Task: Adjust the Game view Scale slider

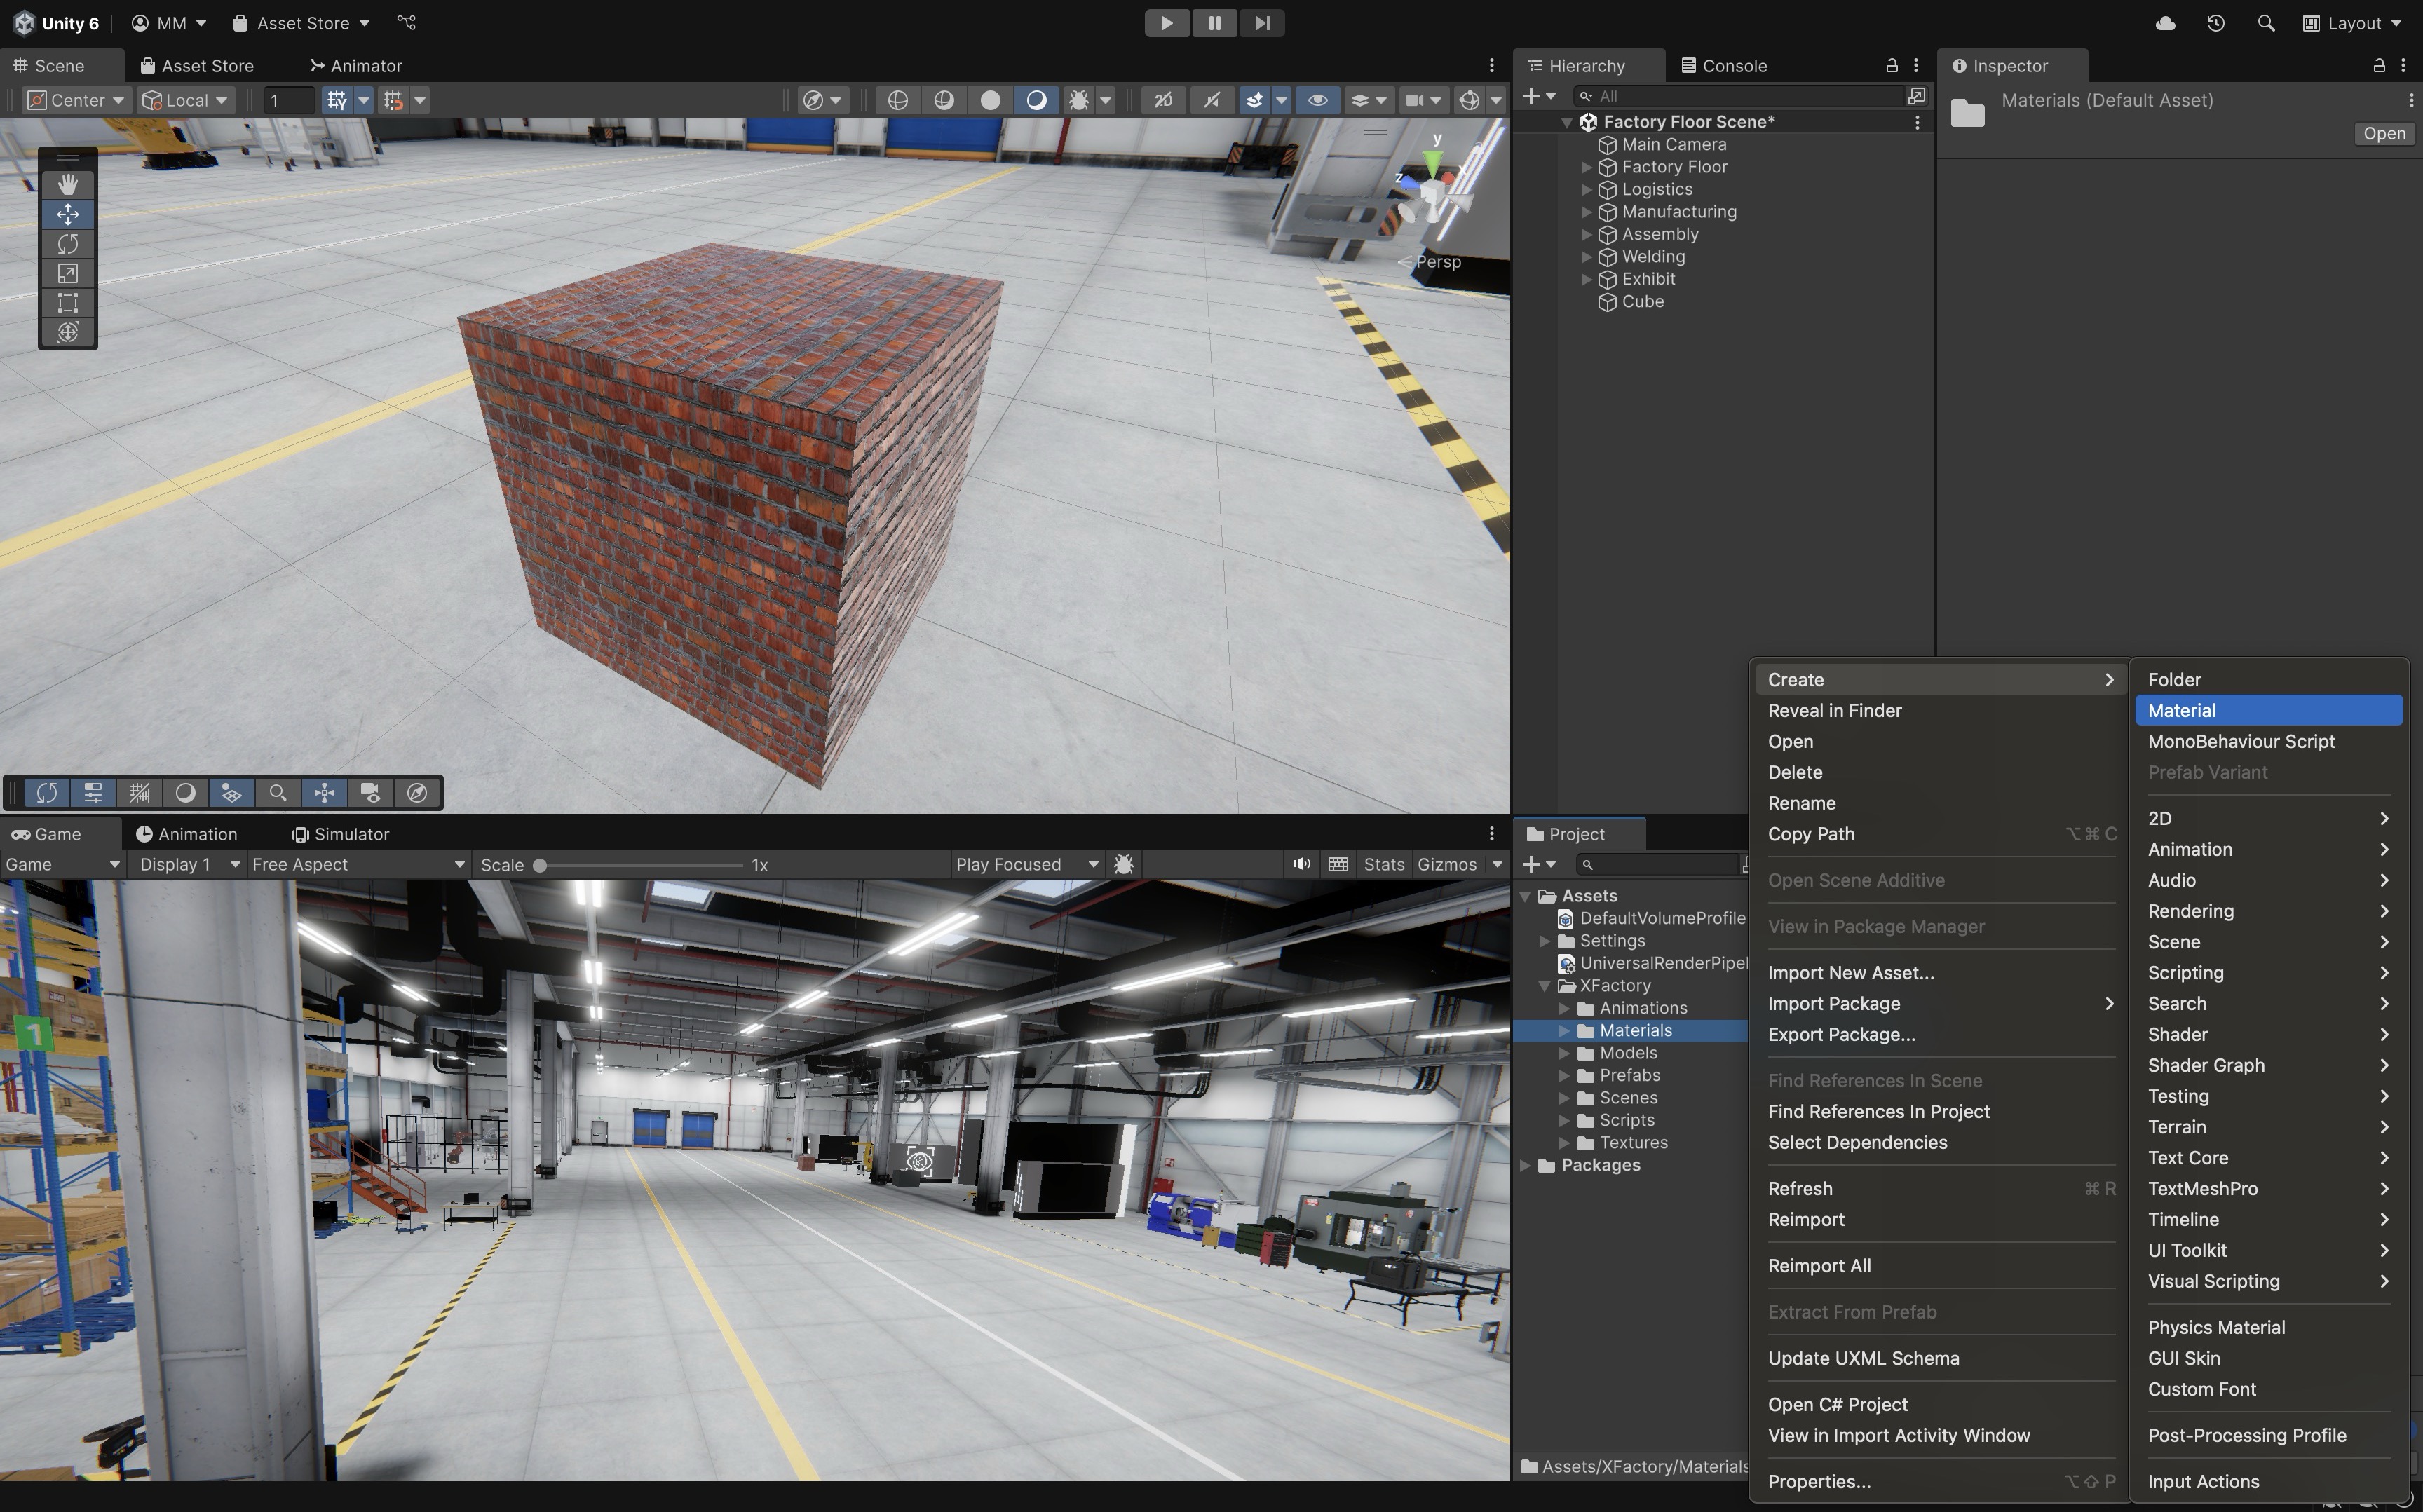Action: (540, 865)
